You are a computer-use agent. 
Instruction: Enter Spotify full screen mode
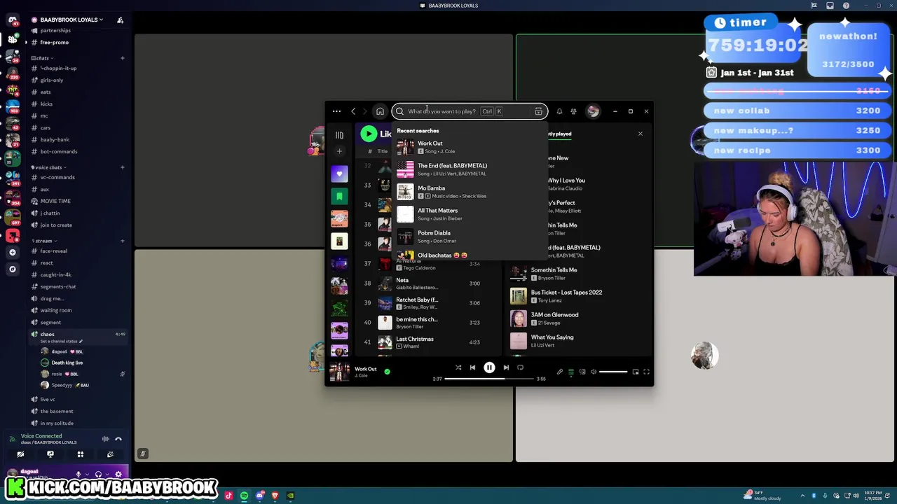point(646,372)
